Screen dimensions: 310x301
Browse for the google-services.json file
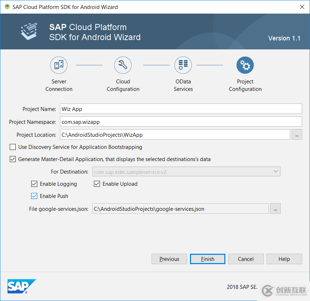275,209
